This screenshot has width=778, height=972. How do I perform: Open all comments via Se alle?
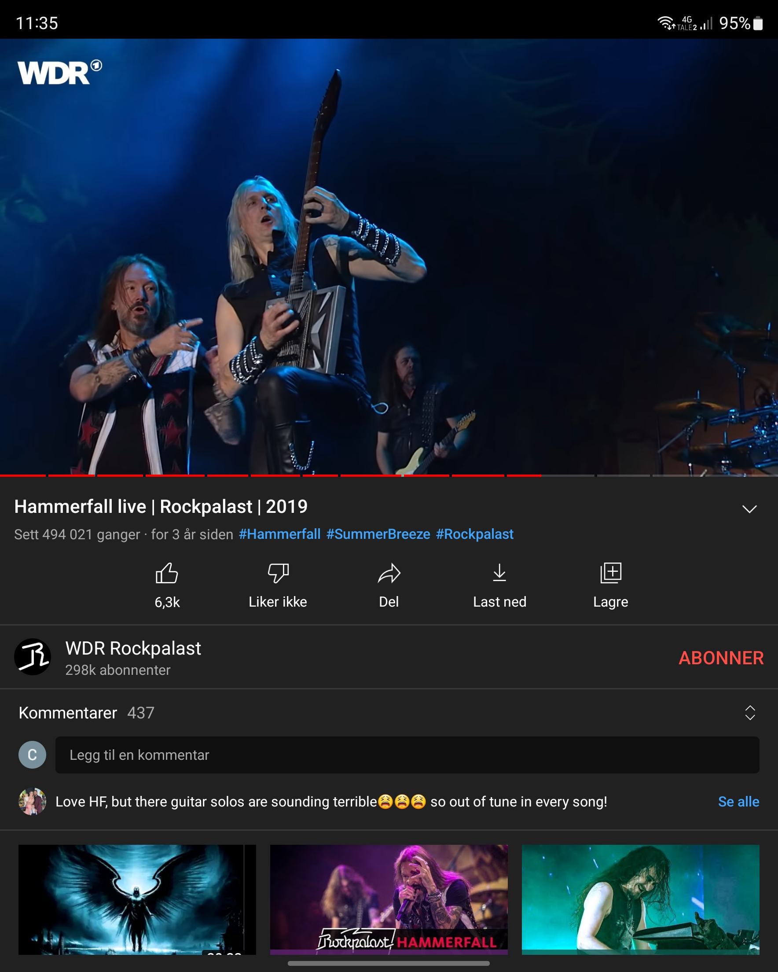coord(738,802)
